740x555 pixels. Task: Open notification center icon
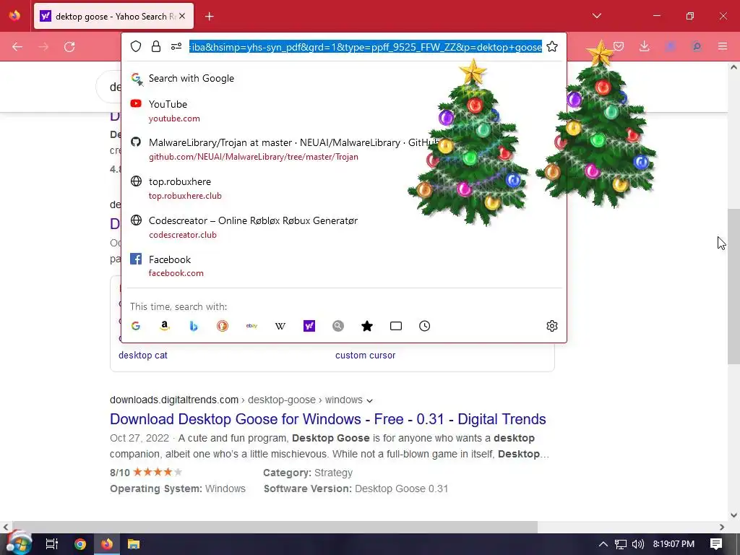coord(716,544)
